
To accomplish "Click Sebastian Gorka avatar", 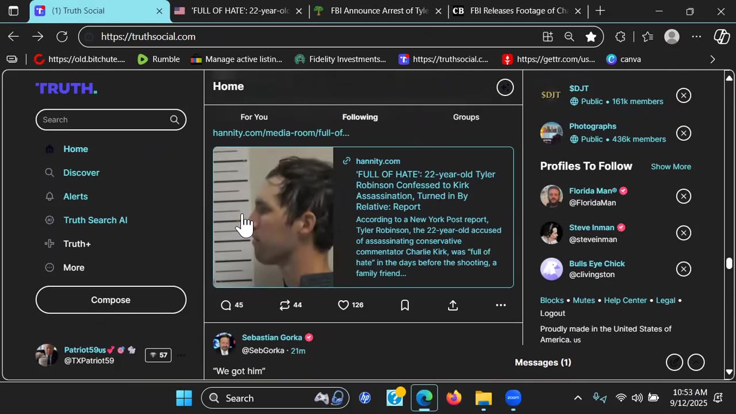I will tap(224, 344).
